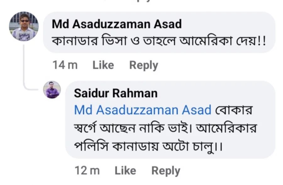Open Md Asaduzzaman Asad's profile picture
Image resolution: width=283 pixels, height=185 pixels.
(x=24, y=26)
